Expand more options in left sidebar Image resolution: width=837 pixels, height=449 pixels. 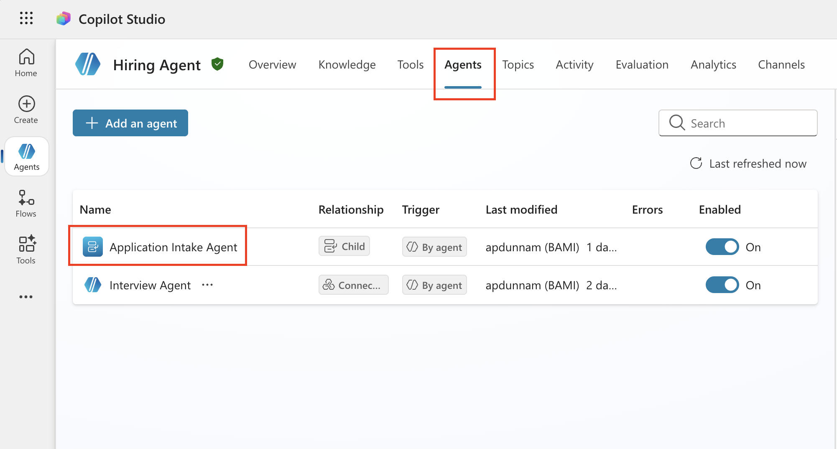[26, 297]
